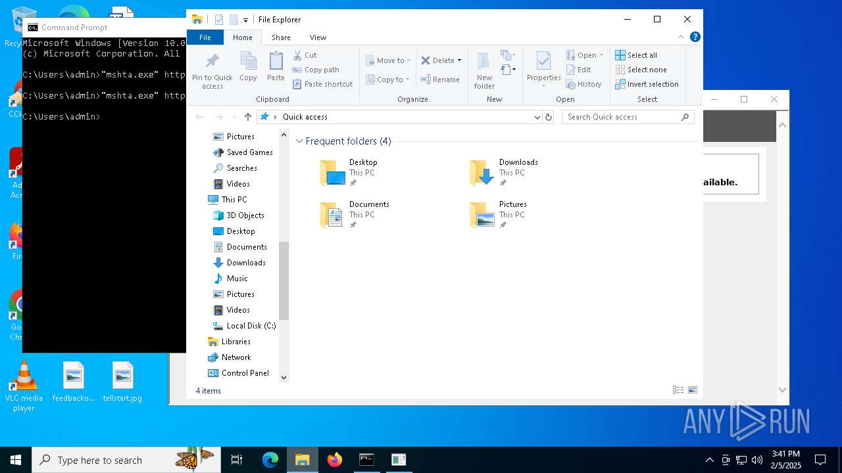Open Firefox from the taskbar
The width and height of the screenshot is (842, 473).
click(x=335, y=460)
